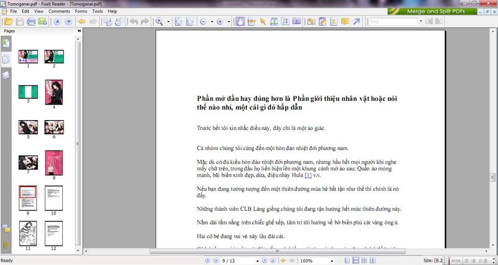The width and height of the screenshot is (498, 265).
Task: Open the page number dropdown in status bar
Action: 257,261
